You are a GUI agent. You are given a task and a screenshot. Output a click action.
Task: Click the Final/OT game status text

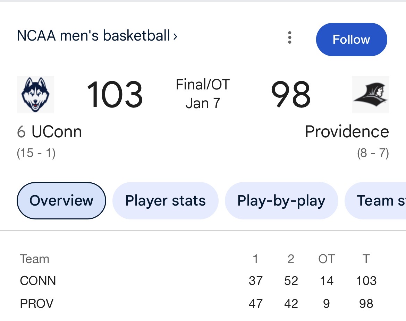click(203, 85)
